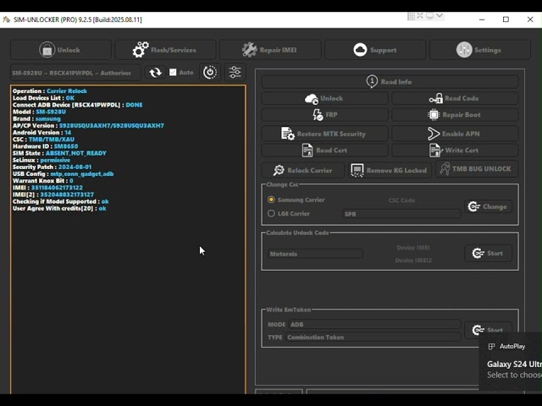Go to the Support tab
542x406 pixels.
(375, 50)
